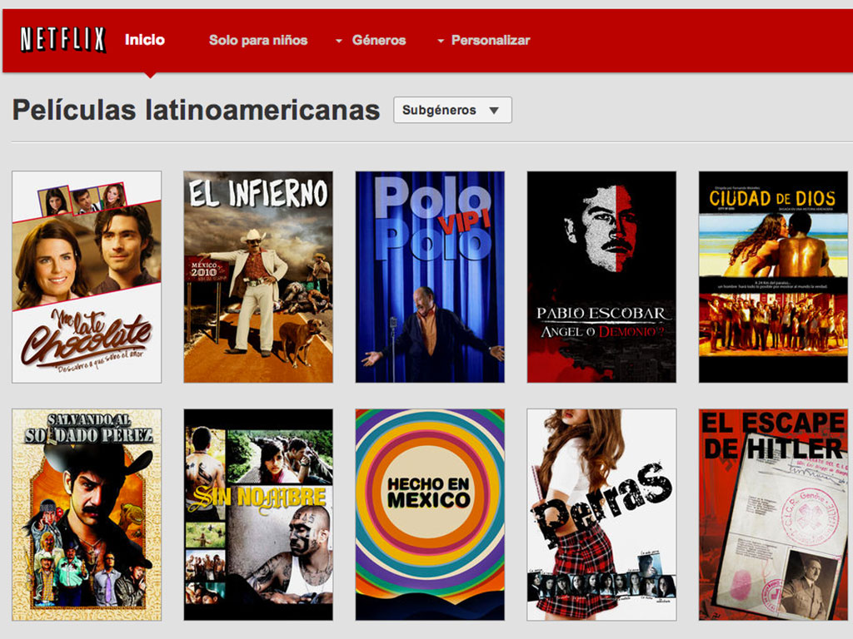Viewport: 853px width, 639px height.
Task: Open the Sin Nombre movie poster
Action: [x=258, y=514]
